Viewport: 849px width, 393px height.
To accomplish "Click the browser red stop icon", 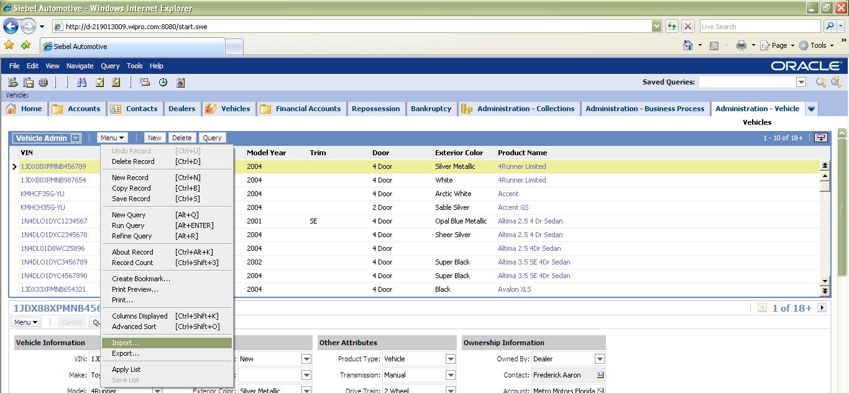I will tap(687, 26).
